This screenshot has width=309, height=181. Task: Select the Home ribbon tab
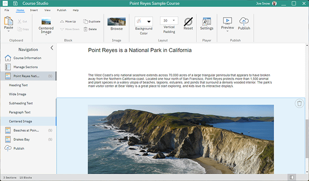(20, 10)
